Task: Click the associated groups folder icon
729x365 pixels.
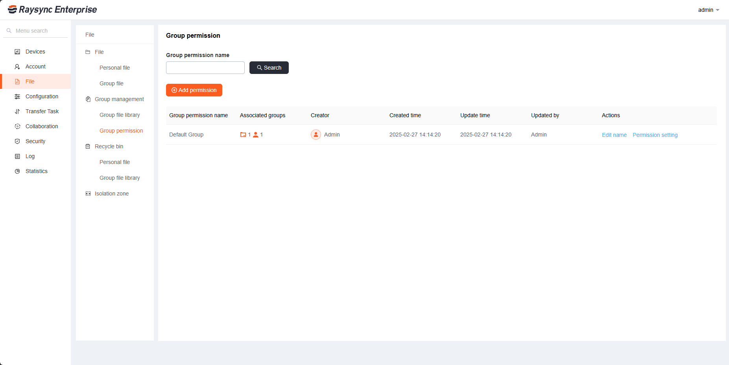Action: pos(243,135)
